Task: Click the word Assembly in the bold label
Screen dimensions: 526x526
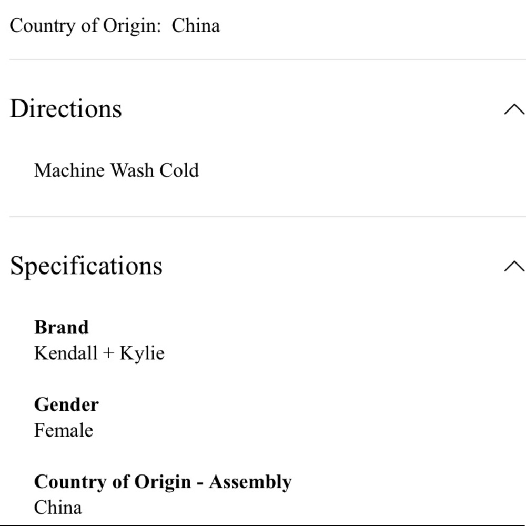Action: click(250, 482)
